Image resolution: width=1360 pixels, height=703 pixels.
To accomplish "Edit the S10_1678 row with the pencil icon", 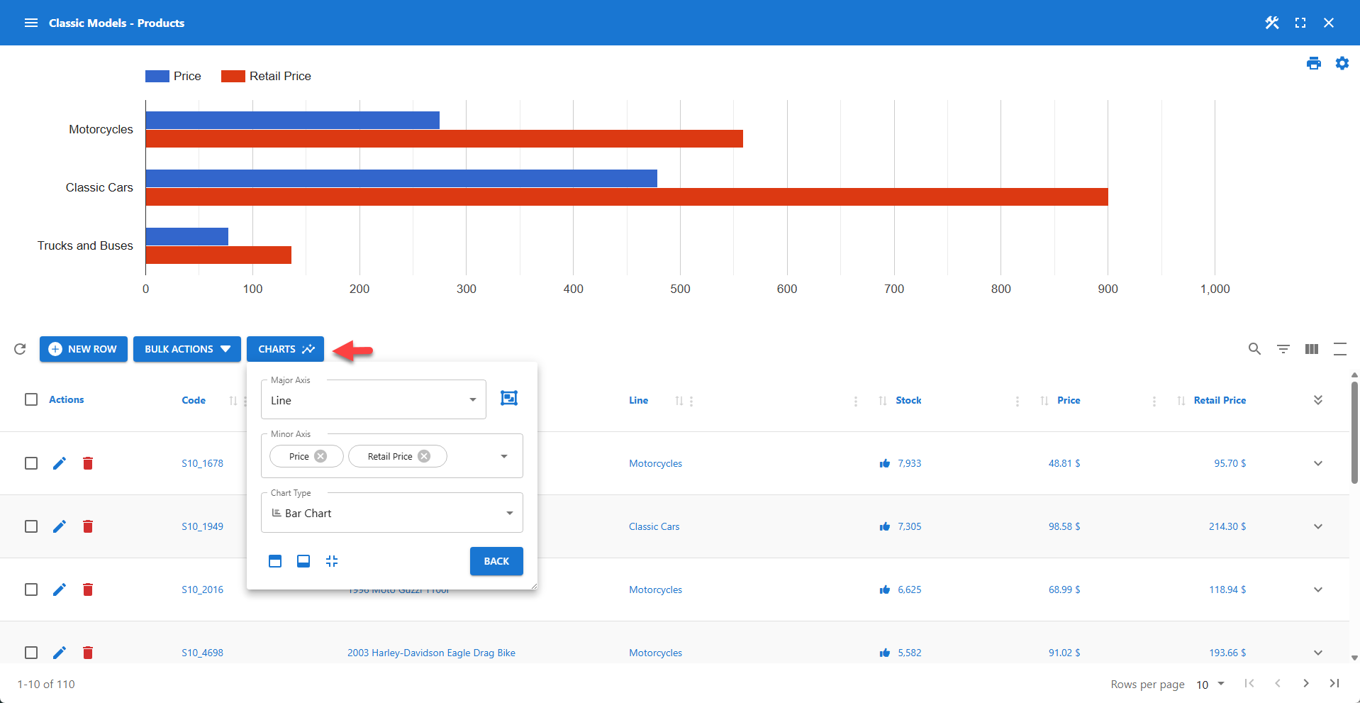I will (59, 463).
